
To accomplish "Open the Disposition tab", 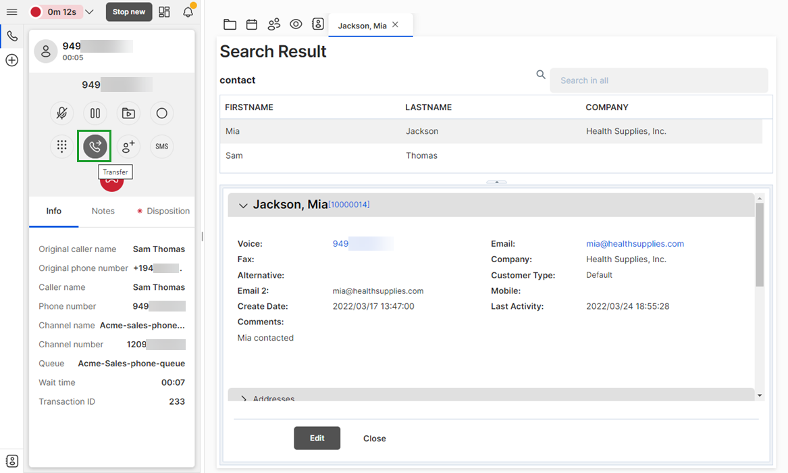I will pos(163,211).
